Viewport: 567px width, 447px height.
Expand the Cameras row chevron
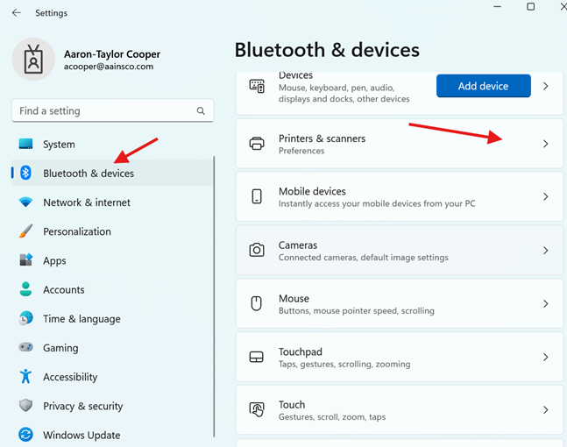coord(545,251)
